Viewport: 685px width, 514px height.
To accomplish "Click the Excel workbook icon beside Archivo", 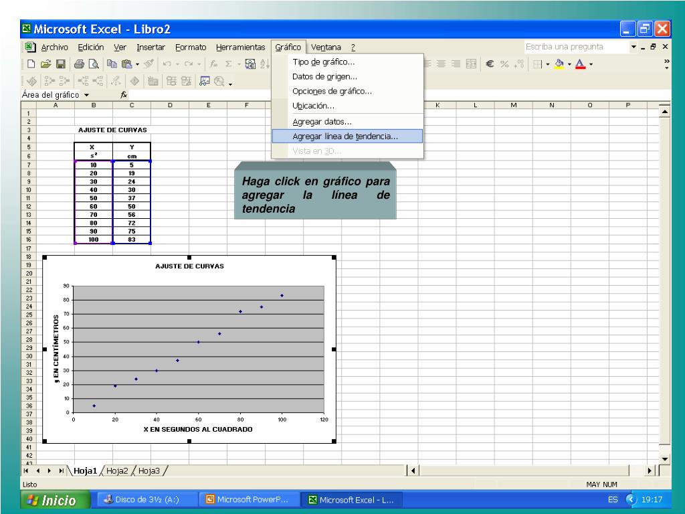I will (29, 47).
